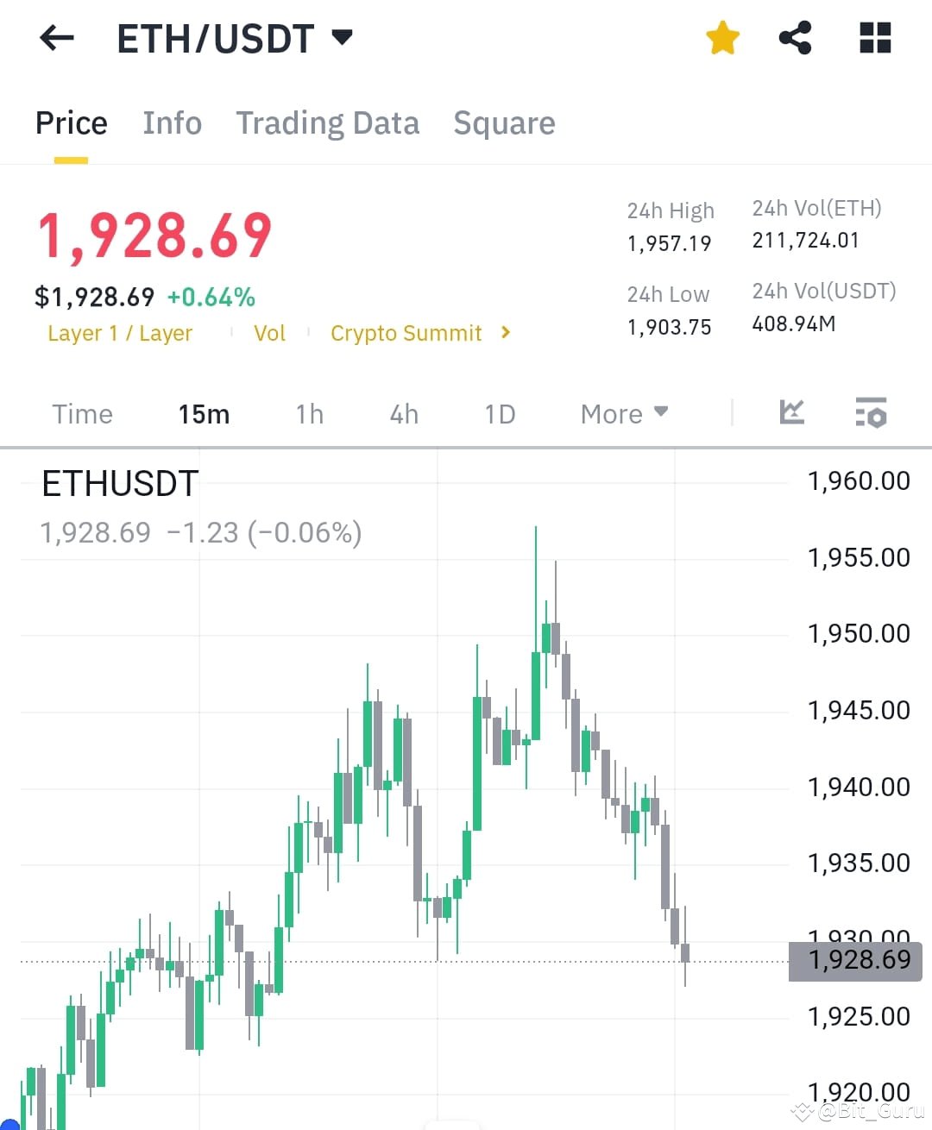Switch chart to 1h interval
Viewport: 932px width, 1130px height.
point(309,414)
